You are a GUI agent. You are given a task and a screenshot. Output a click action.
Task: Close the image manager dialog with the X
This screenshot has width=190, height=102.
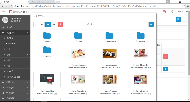coord(153,16)
